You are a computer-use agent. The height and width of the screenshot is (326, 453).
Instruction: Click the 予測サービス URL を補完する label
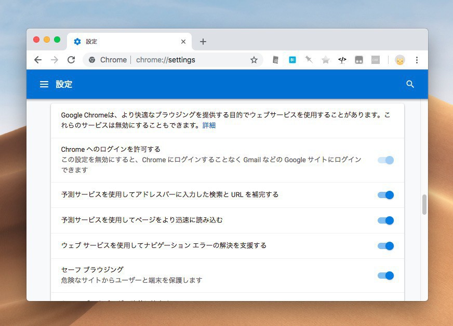pos(170,194)
